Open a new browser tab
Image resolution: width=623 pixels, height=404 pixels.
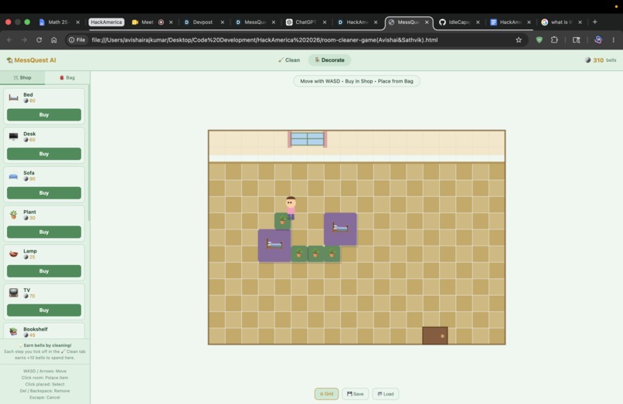coord(595,22)
